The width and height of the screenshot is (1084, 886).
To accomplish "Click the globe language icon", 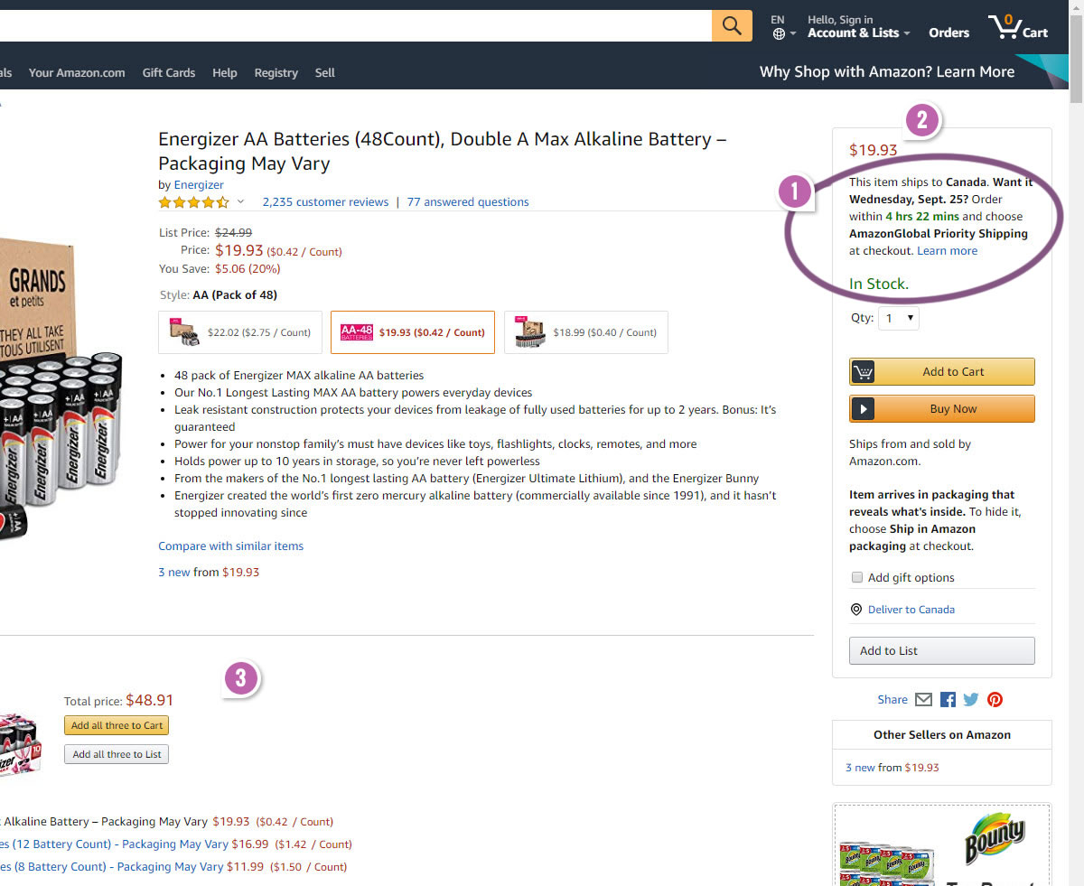I will click(779, 34).
